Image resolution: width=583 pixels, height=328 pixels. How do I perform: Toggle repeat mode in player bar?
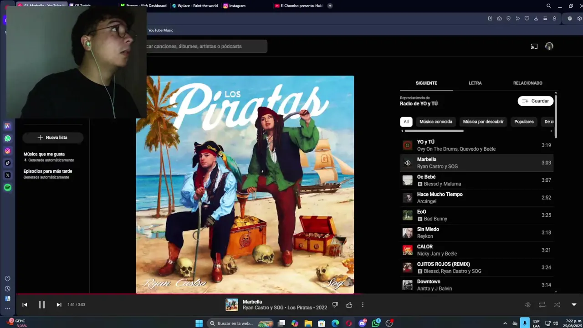[542, 305]
